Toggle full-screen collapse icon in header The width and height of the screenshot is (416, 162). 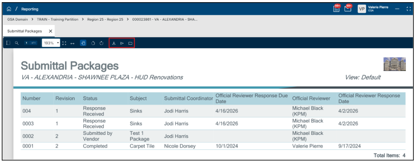[409, 9]
